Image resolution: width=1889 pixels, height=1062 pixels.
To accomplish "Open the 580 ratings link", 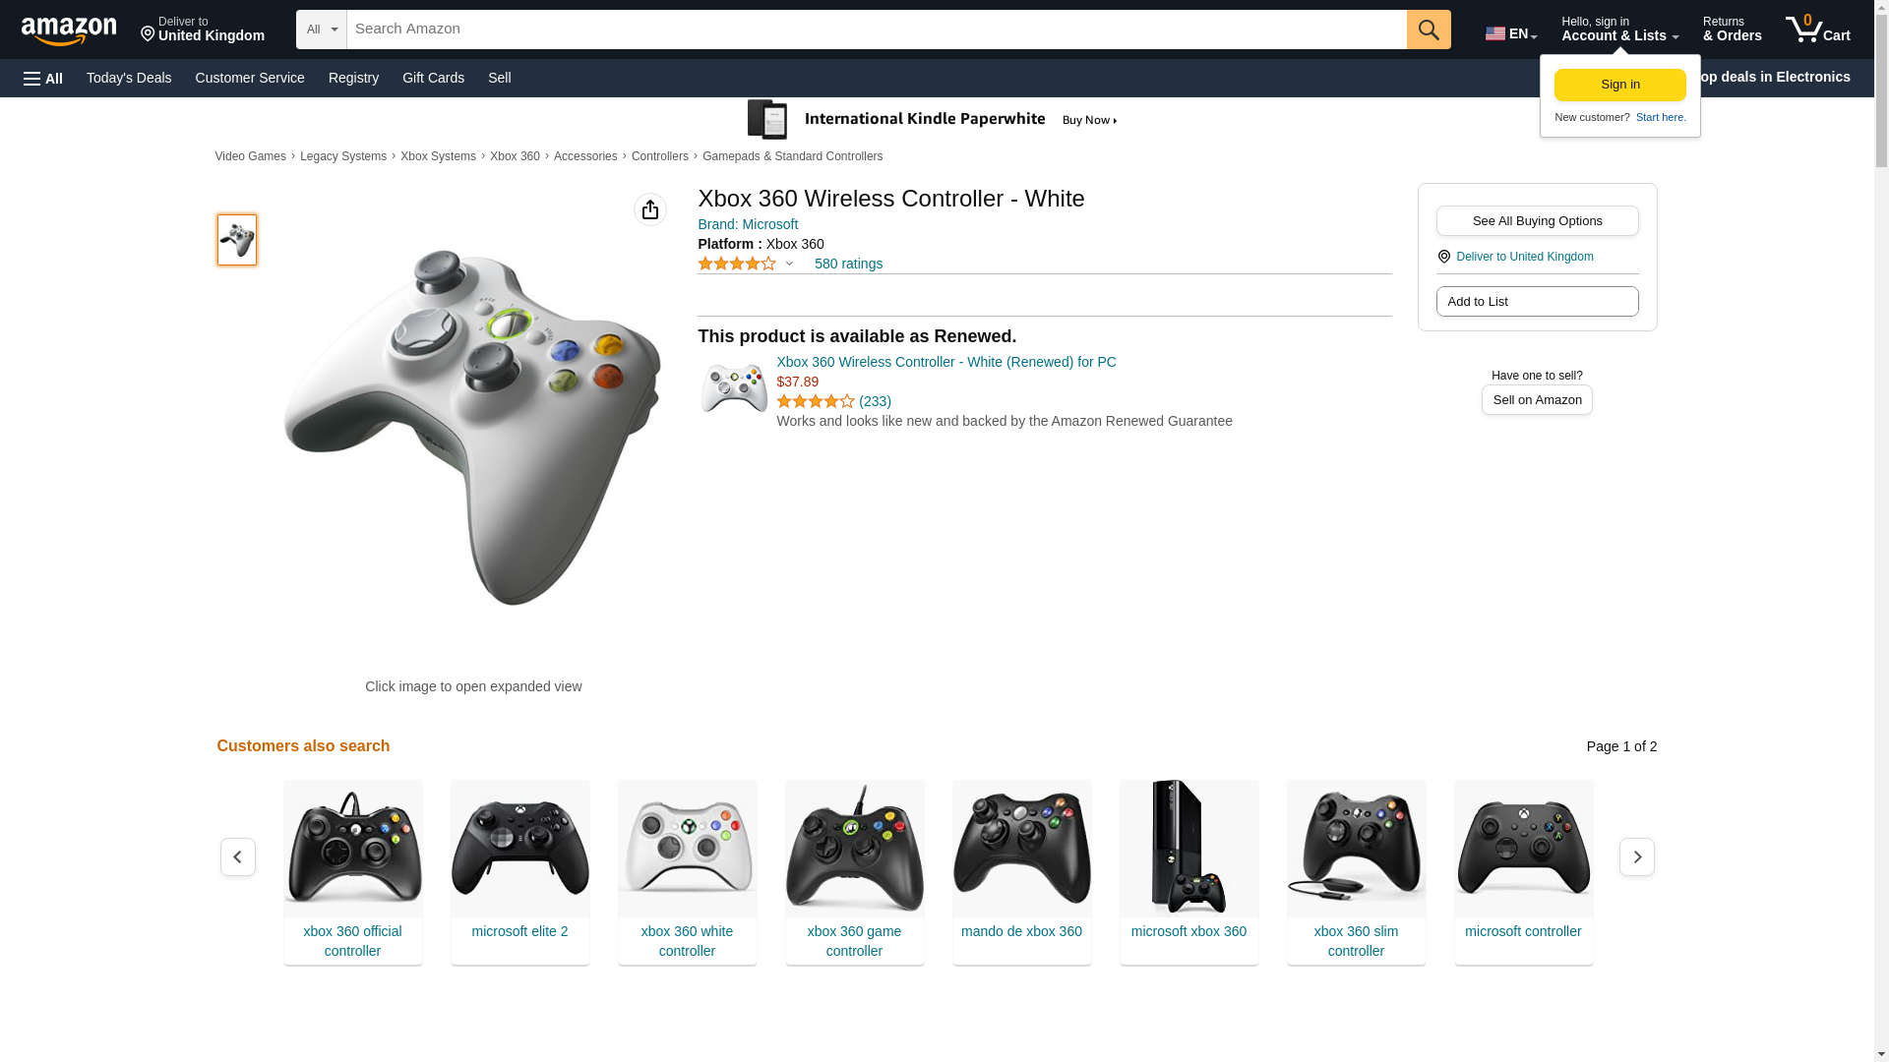I will click(x=848, y=264).
